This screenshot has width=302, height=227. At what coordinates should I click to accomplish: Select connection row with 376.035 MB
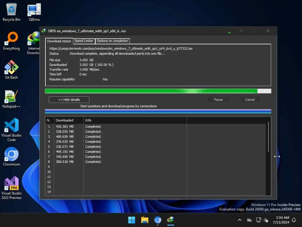(x=156, y=142)
